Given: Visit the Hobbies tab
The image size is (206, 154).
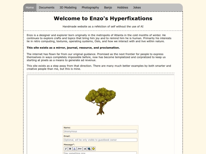Looking at the screenshot, I should point(122,8).
